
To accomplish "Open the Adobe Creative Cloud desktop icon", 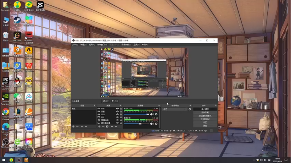I will [29, 145].
